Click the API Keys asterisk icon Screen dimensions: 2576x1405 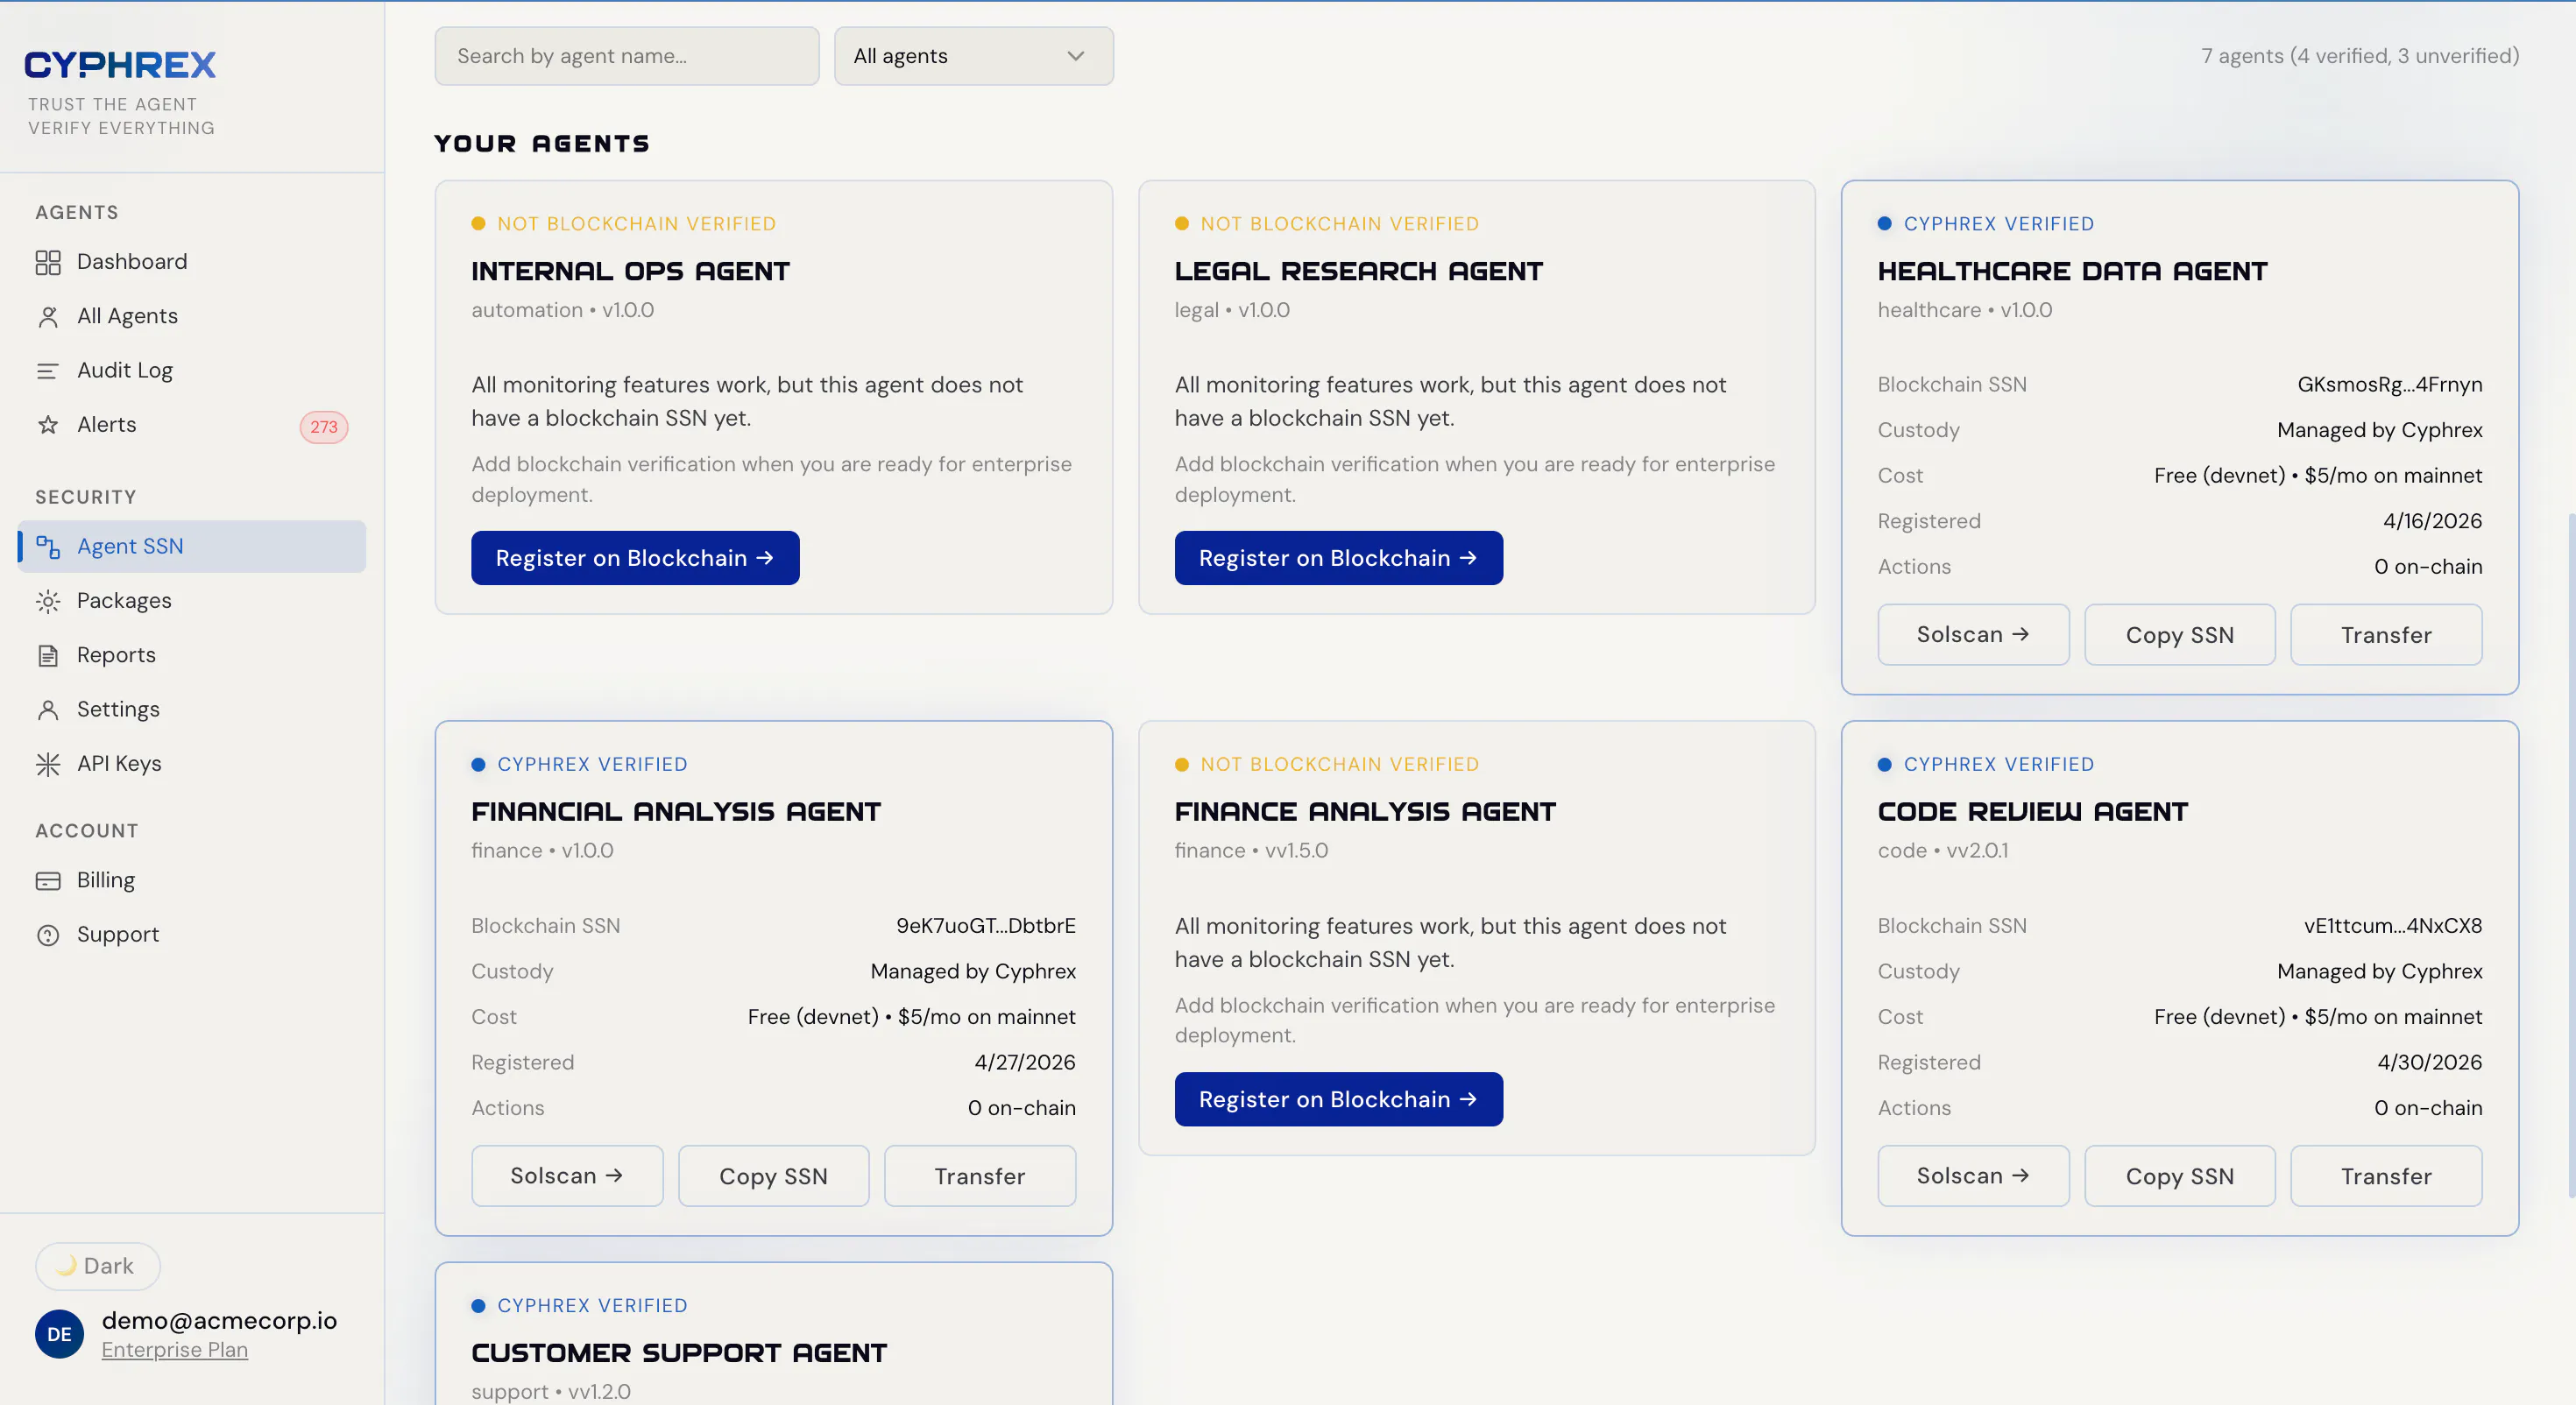pos(48,764)
